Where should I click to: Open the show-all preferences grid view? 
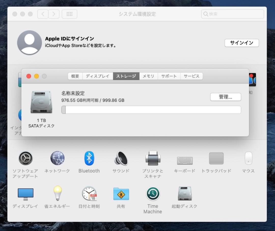pyautogui.click(x=69, y=14)
